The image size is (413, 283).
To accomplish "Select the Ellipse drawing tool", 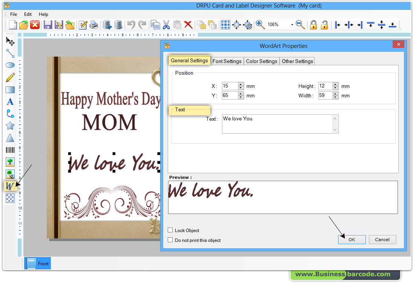I will tap(10, 65).
